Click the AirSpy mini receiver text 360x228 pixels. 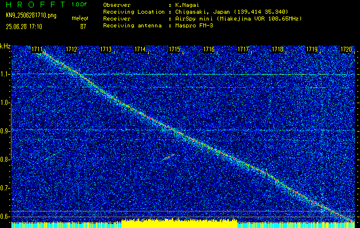pos(238,19)
